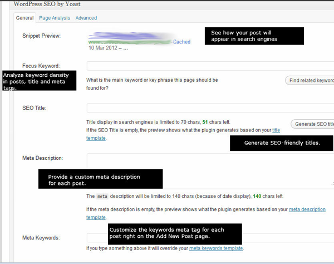This screenshot has width=334, height=264.
Task: Click the Focus Keyword label
Action: [41, 66]
